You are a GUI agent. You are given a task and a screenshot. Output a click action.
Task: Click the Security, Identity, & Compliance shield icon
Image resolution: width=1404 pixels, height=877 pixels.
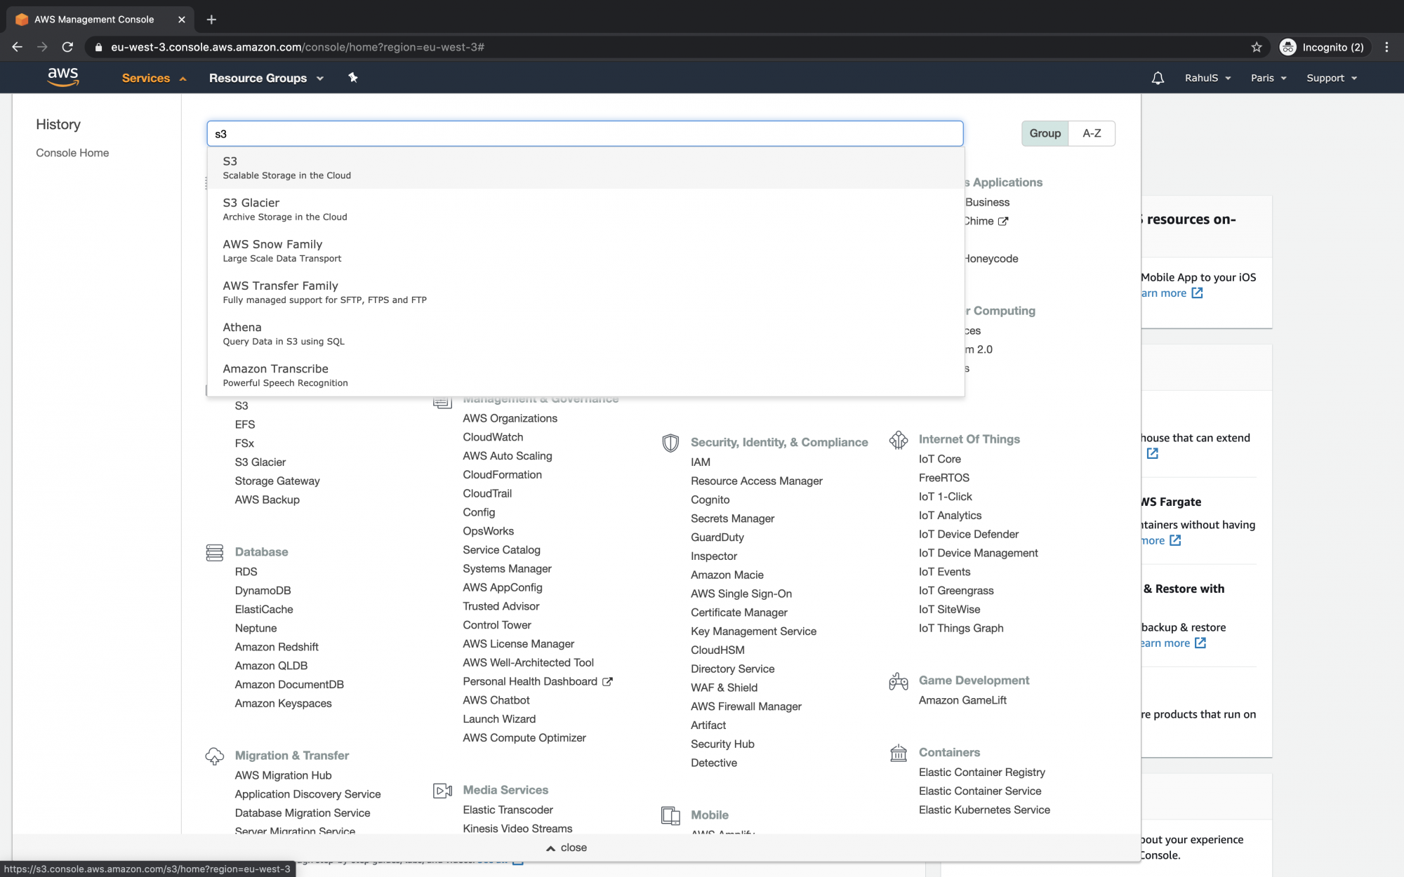(670, 443)
